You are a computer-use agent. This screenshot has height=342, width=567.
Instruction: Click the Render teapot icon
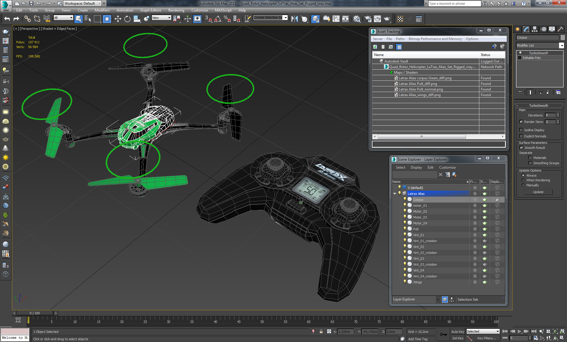pos(387,19)
